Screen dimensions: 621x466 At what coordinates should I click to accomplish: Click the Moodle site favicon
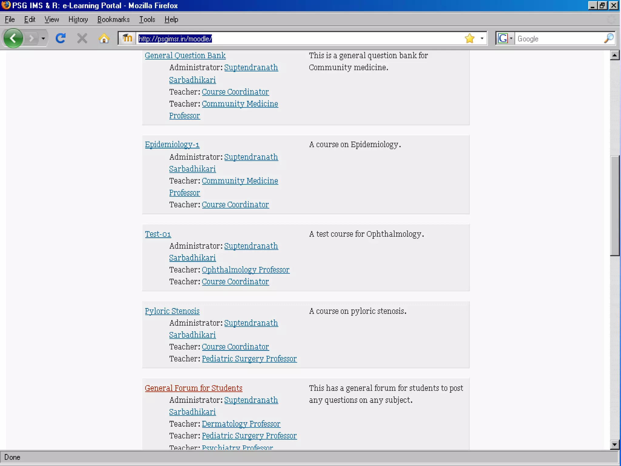tap(127, 39)
